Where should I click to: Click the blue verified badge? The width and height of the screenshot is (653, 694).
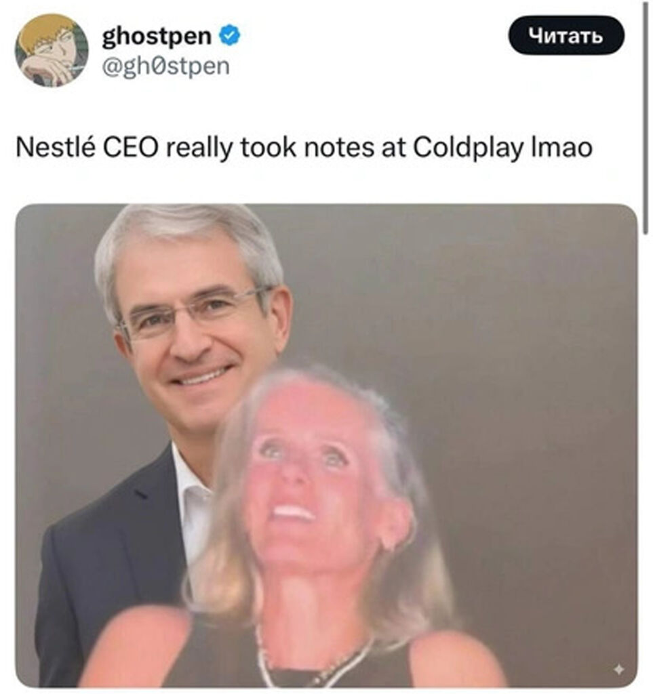point(230,36)
